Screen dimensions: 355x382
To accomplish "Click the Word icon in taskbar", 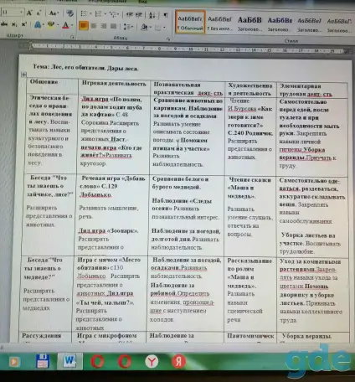I will pyautogui.click(x=69, y=361).
